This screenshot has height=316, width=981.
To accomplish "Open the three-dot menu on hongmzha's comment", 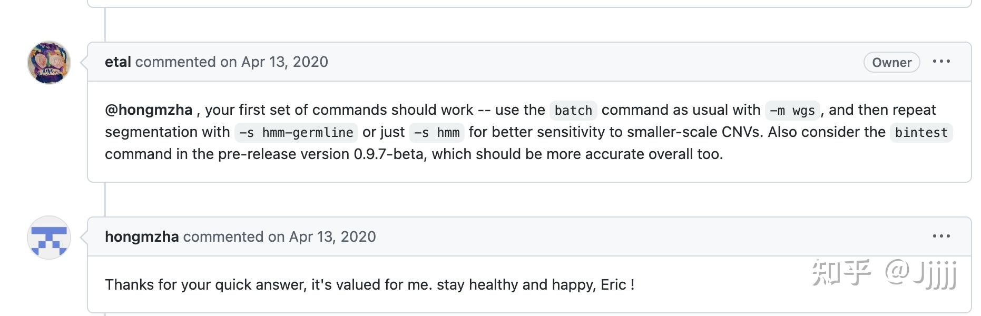I will [x=941, y=236].
